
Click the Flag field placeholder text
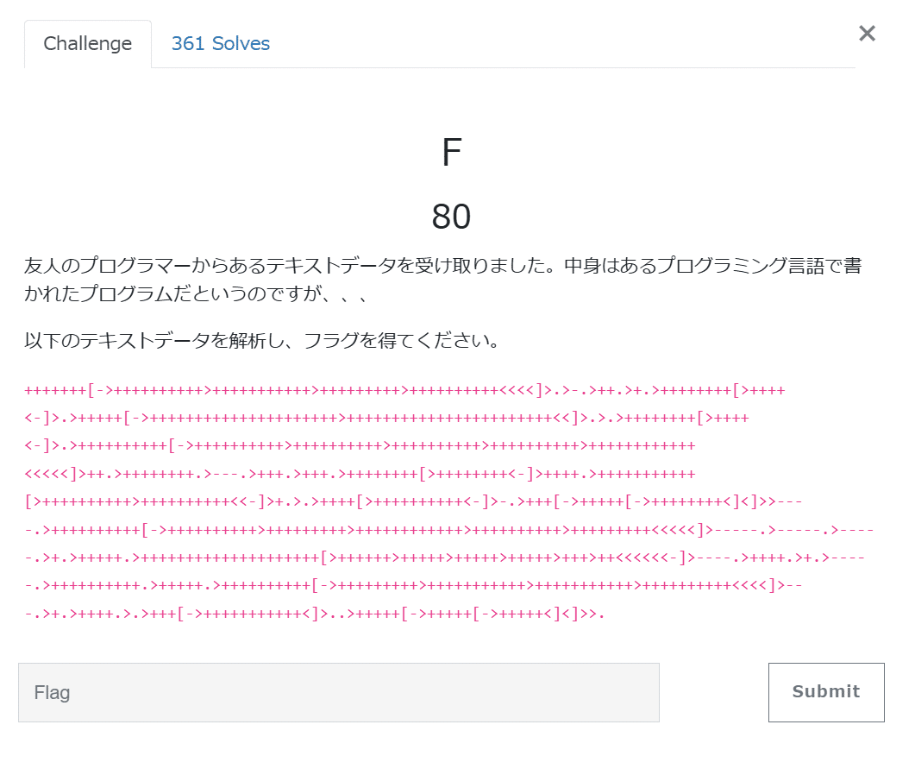pos(51,691)
